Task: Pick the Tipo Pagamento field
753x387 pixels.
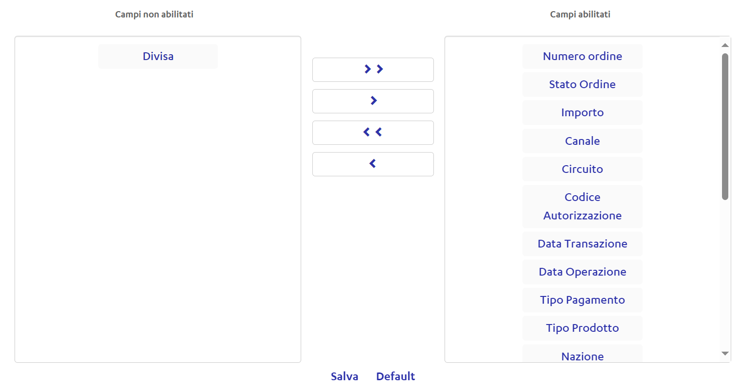Action: coord(582,300)
